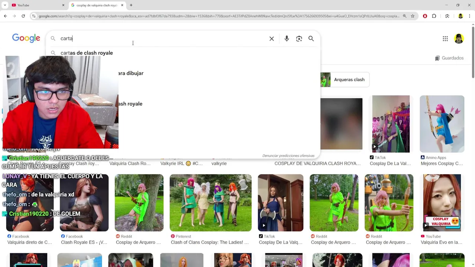Bookmark this page with the star

pyautogui.click(x=413, y=16)
